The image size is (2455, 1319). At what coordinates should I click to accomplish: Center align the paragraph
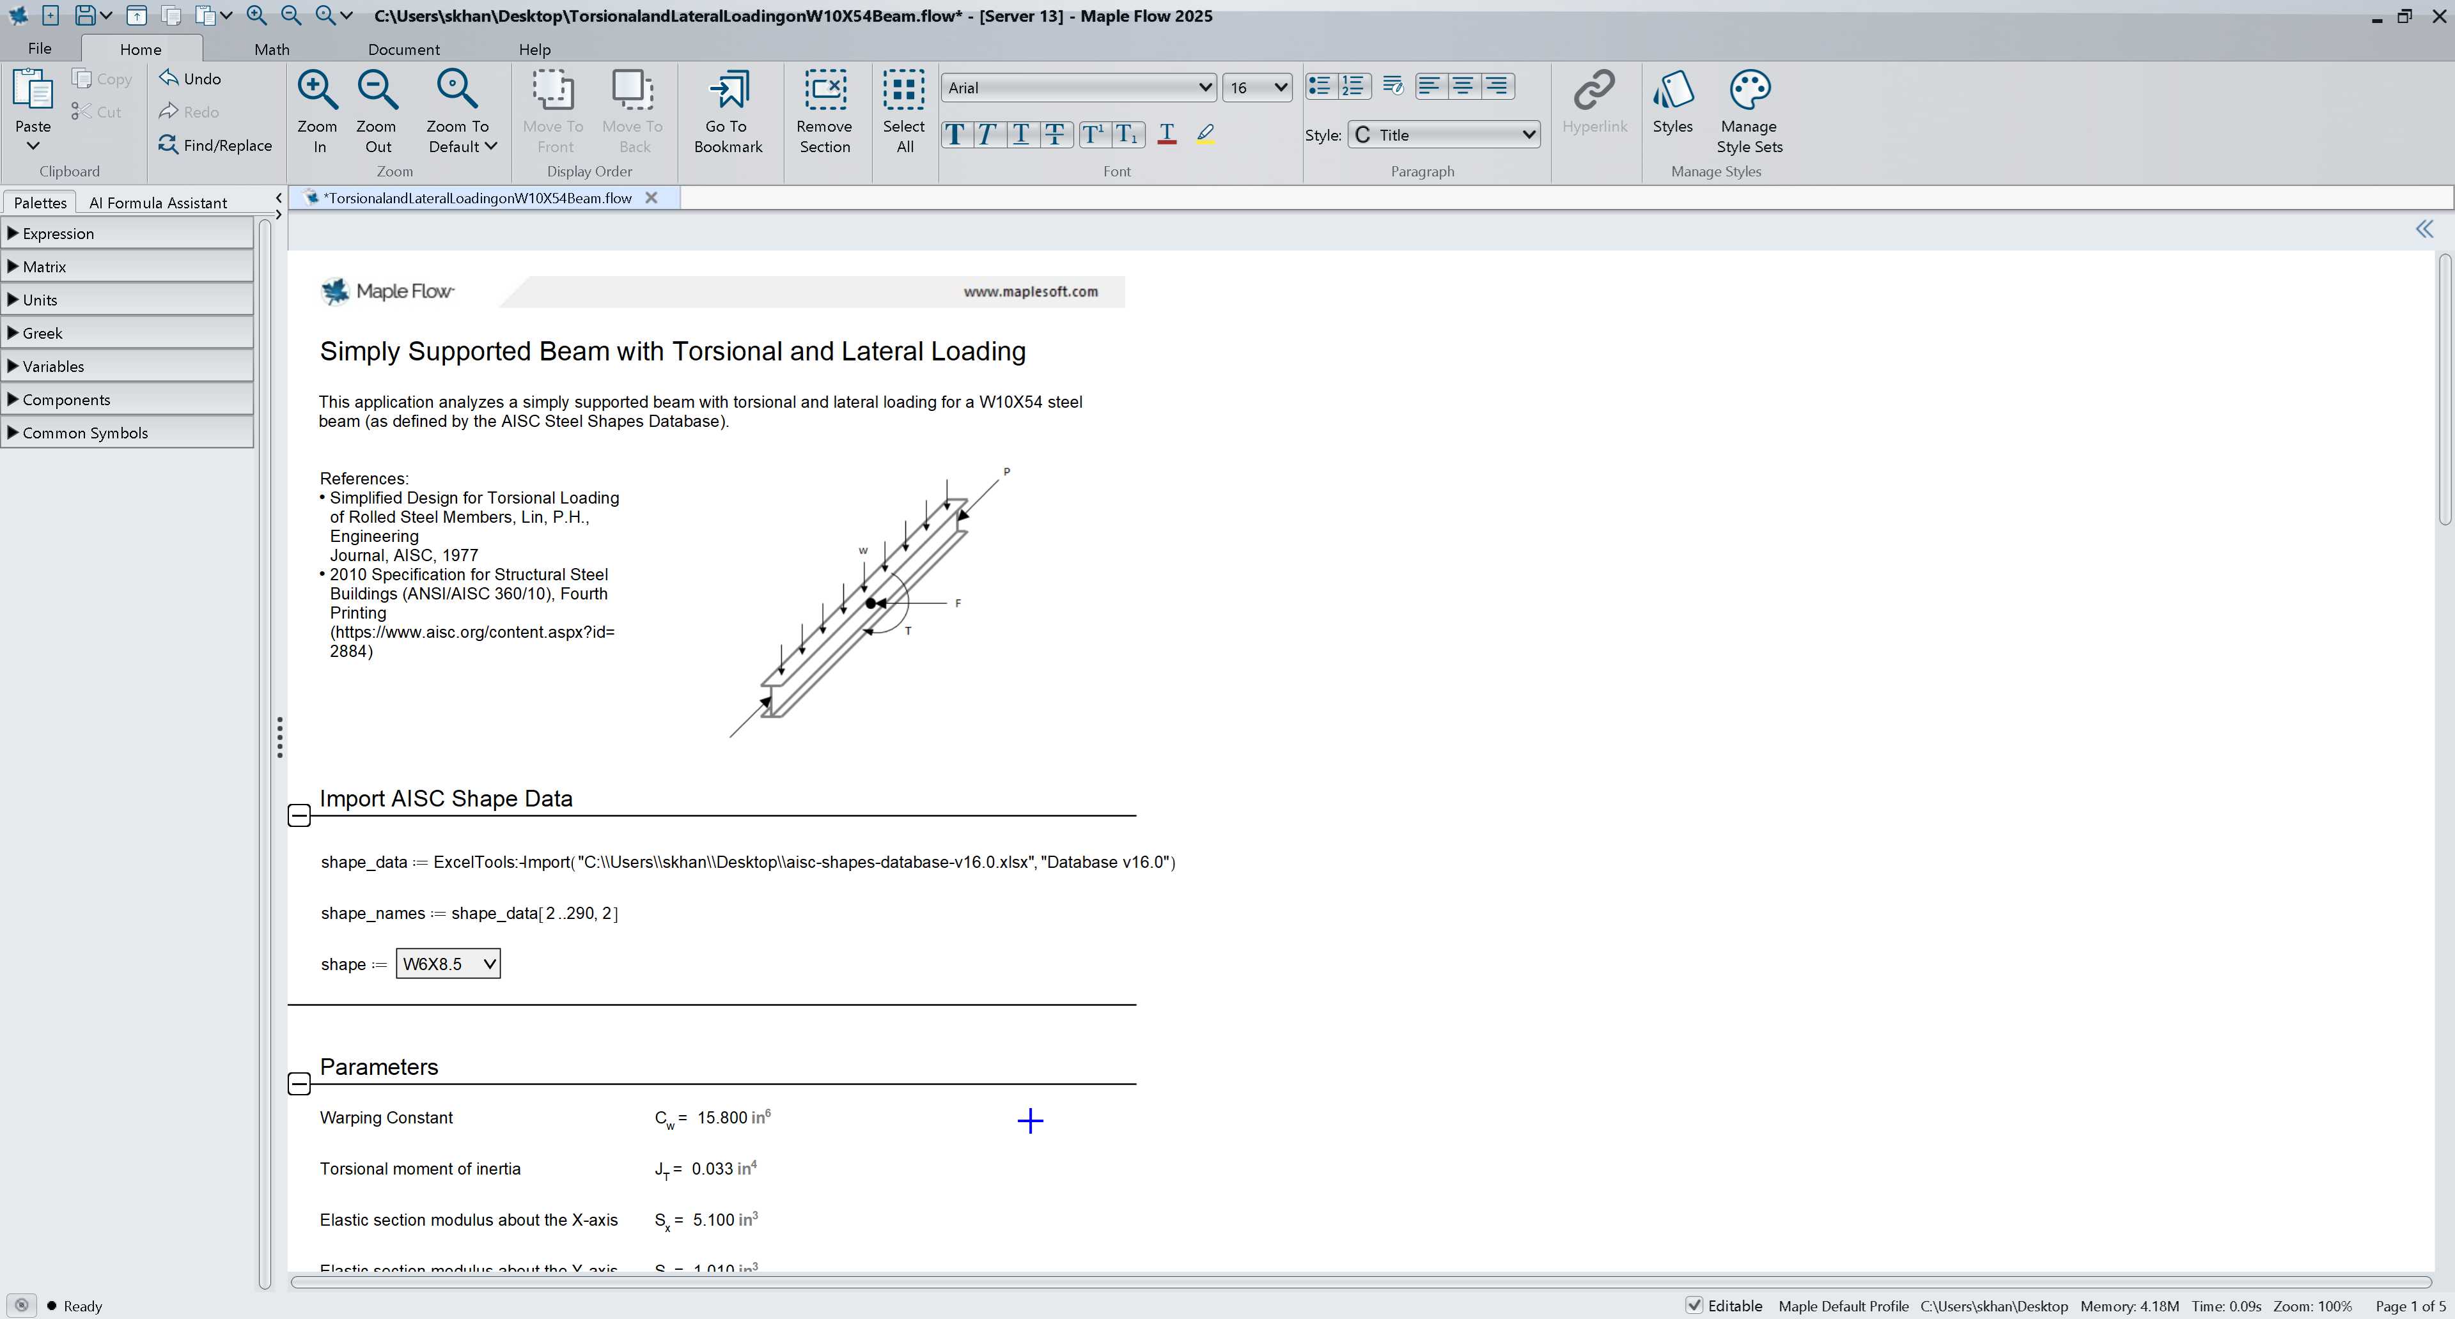pos(1463,87)
